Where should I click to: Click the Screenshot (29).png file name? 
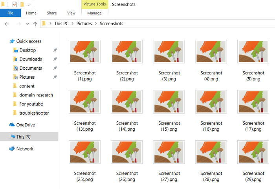253,176
